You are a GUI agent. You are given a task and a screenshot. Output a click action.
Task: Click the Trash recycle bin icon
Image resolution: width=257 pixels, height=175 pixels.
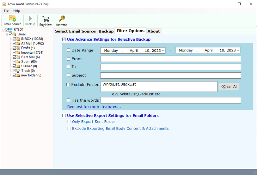(18, 71)
